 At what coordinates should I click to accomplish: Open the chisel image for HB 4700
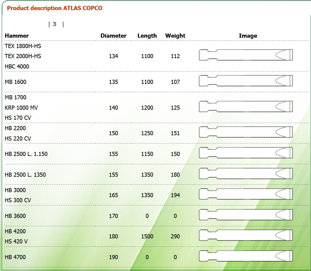click(246, 256)
